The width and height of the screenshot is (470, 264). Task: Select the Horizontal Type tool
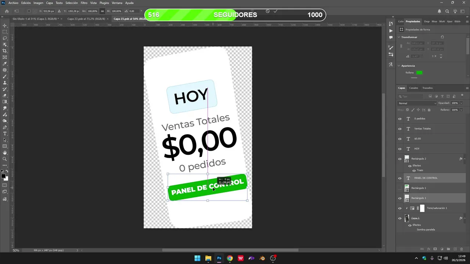(5, 133)
